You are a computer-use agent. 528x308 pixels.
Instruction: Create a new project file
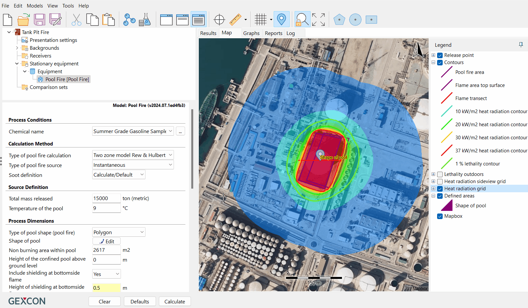[8, 20]
